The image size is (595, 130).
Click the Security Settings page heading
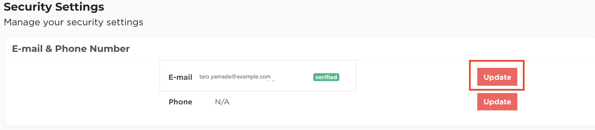click(54, 7)
